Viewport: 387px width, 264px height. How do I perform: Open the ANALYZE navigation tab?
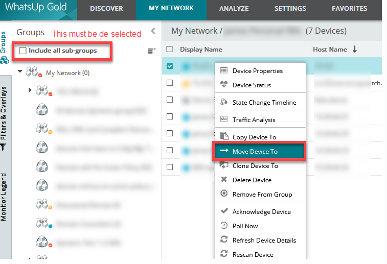click(x=234, y=8)
